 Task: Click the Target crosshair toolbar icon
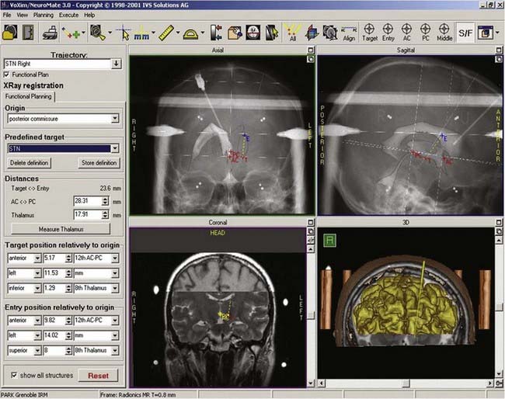[370, 32]
